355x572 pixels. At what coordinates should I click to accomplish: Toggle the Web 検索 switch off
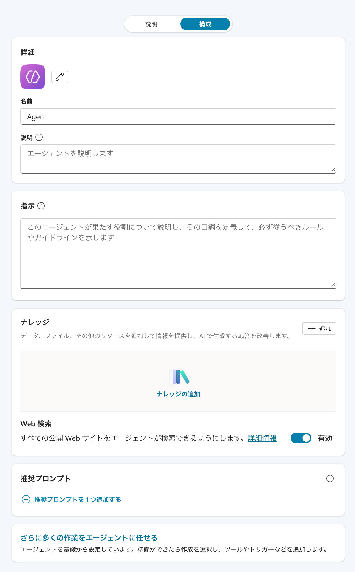point(301,438)
